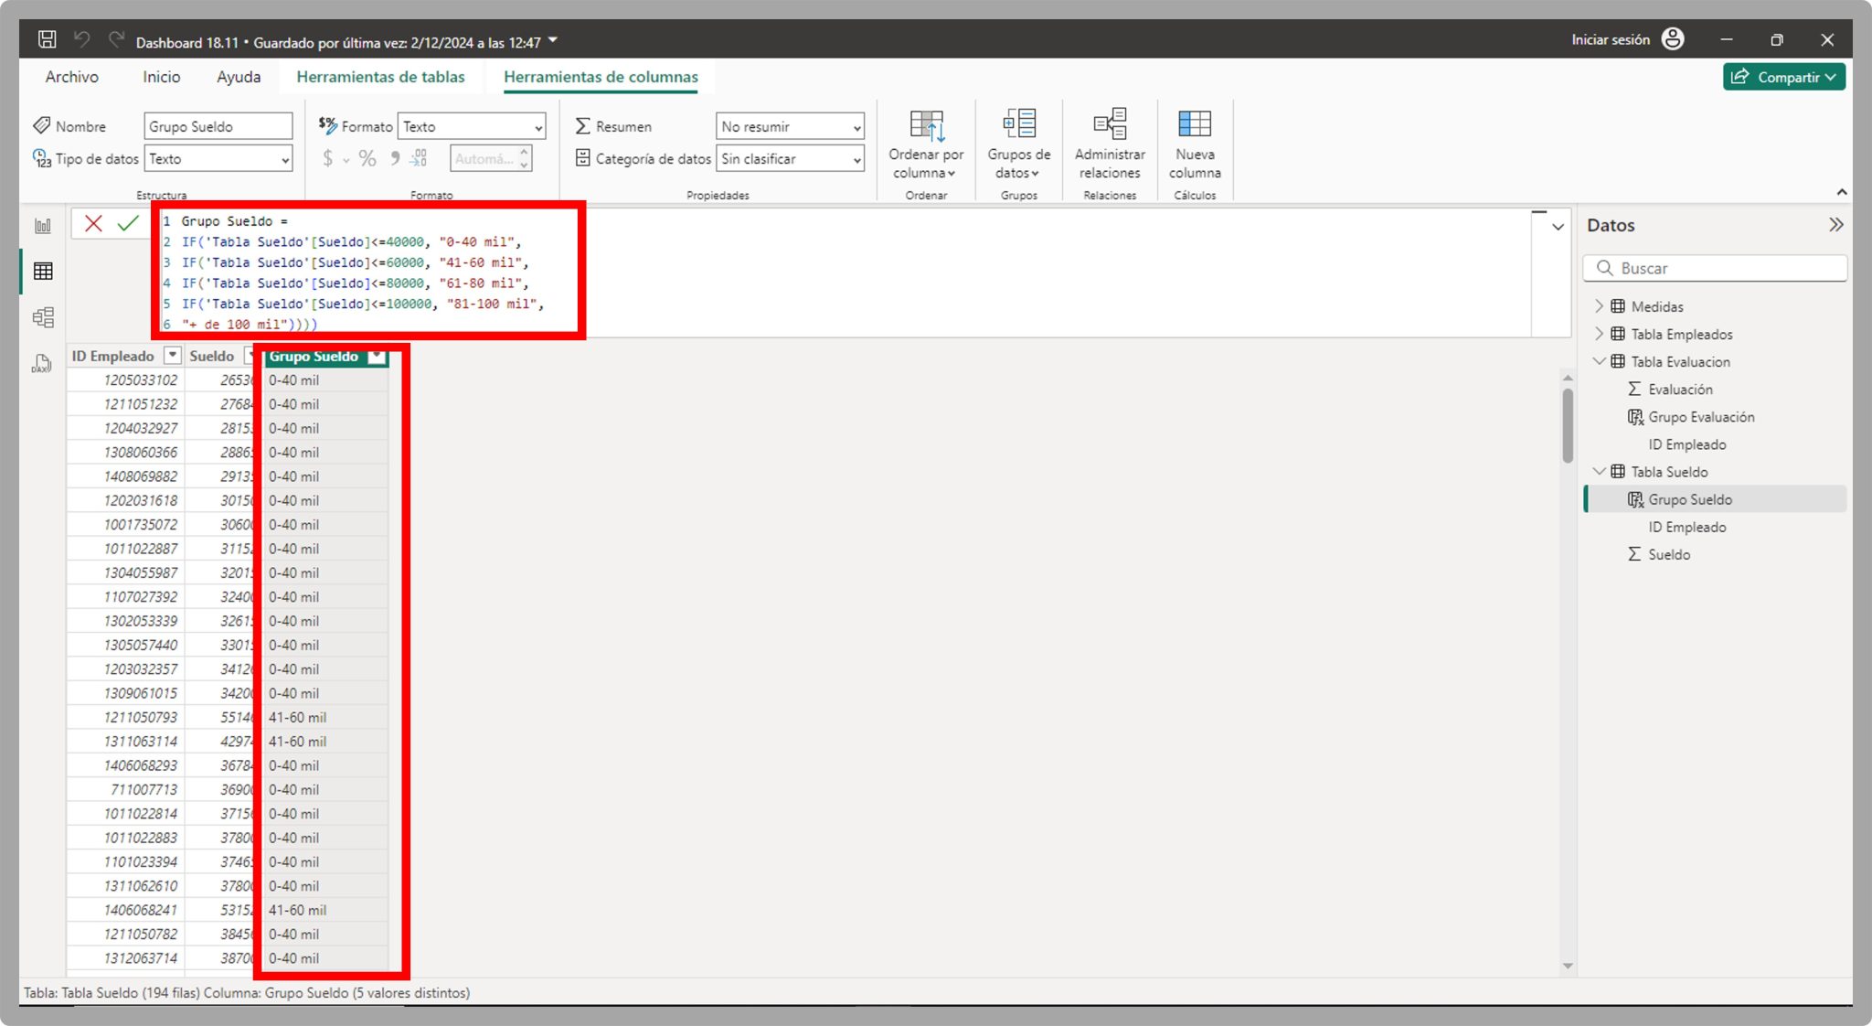Switch to the report view icon
This screenshot has width=1872, height=1026.
coord(41,226)
